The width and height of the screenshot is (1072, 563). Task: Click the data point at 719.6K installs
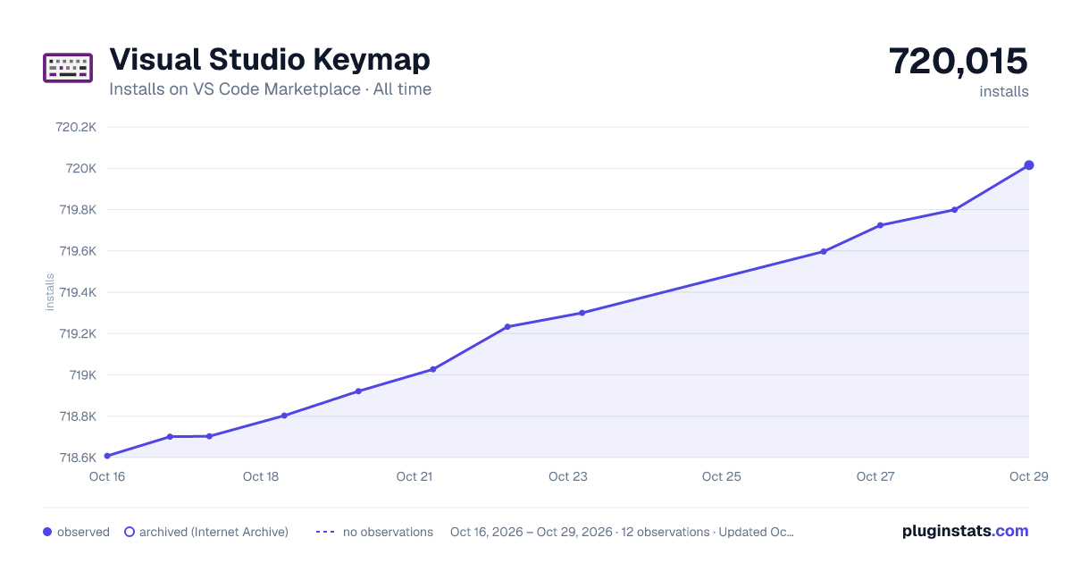824,251
